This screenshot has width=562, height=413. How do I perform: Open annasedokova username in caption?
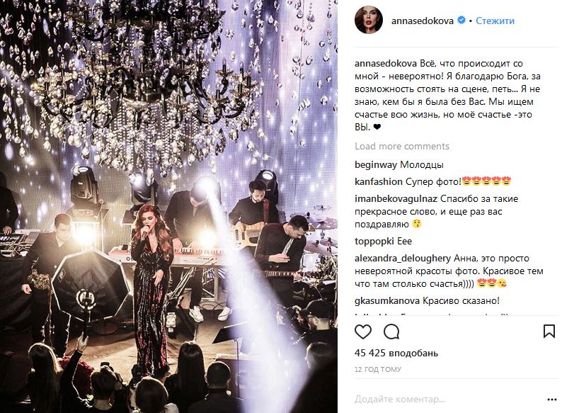tap(386, 64)
